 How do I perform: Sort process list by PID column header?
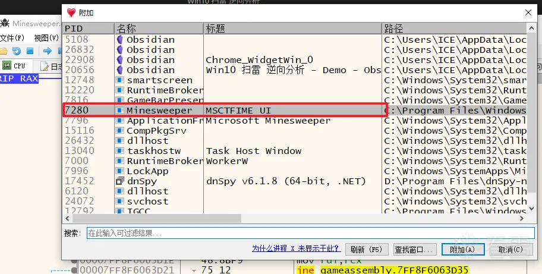(x=89, y=29)
